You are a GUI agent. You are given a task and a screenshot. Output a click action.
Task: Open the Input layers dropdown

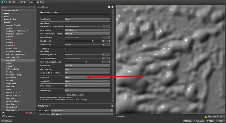82,110
